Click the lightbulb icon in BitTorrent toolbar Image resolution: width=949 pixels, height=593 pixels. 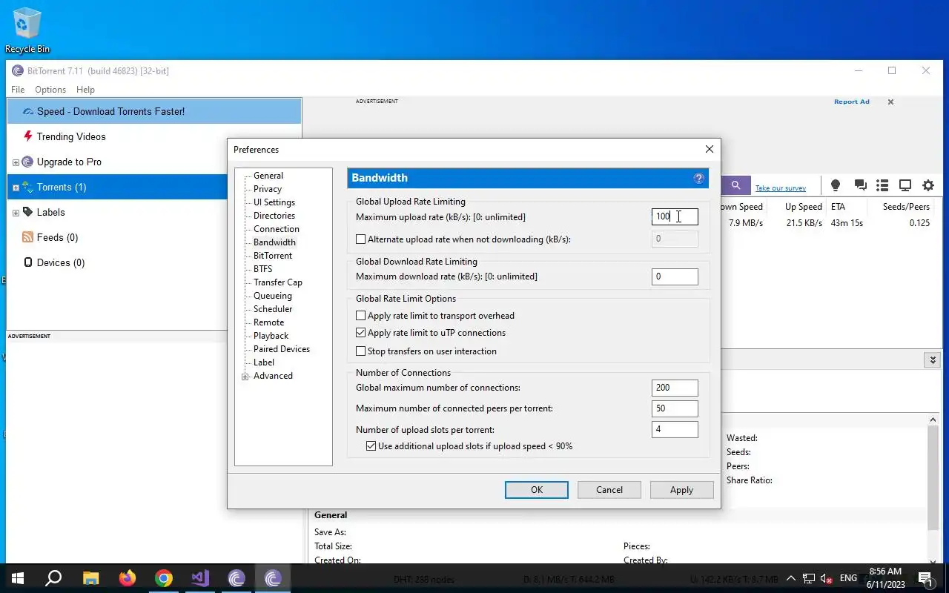click(836, 185)
